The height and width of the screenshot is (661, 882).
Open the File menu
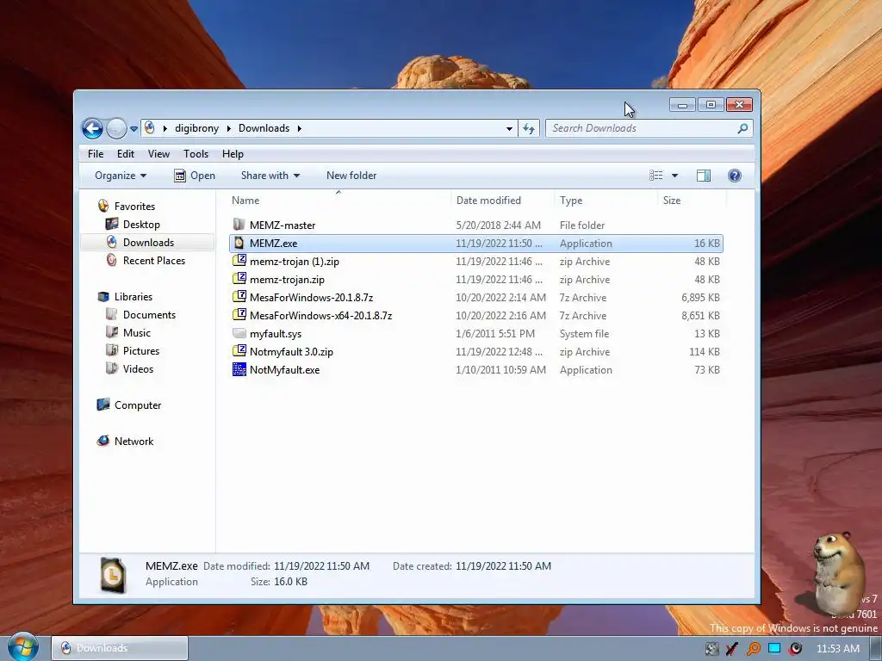[x=95, y=154]
